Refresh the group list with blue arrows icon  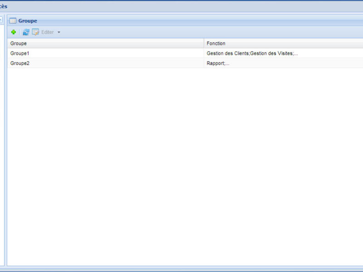click(x=26, y=32)
